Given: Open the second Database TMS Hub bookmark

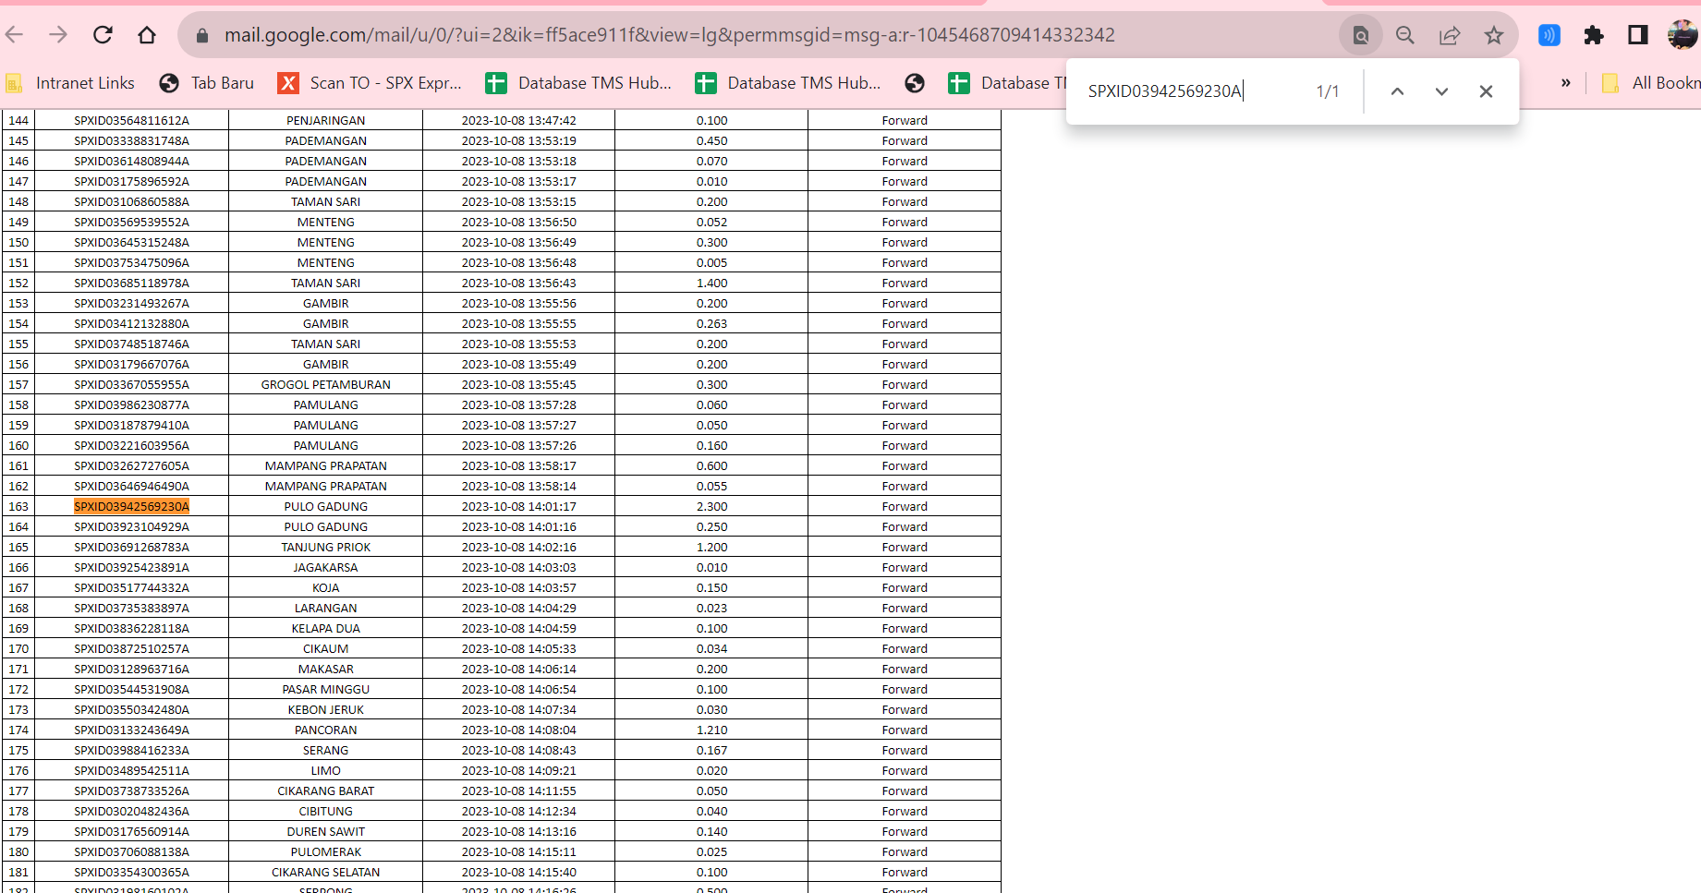Looking at the screenshot, I should click(x=788, y=83).
